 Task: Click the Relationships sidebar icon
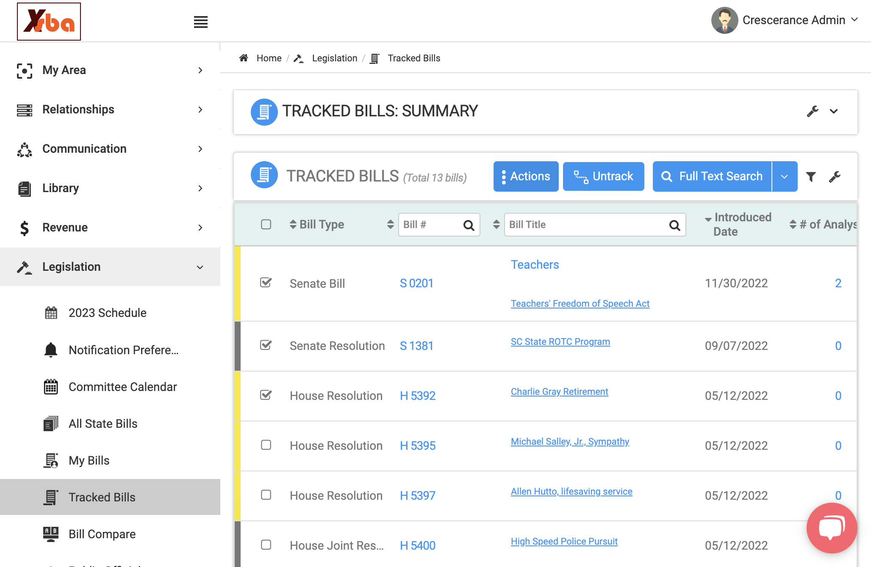[25, 110]
